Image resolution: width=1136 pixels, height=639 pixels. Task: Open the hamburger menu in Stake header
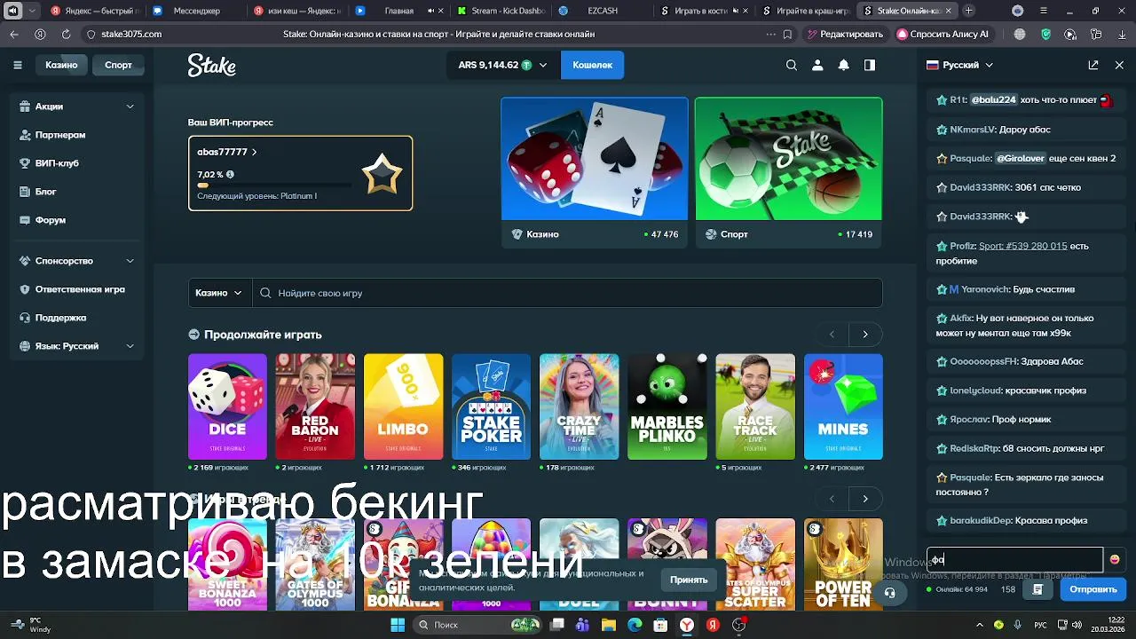[18, 65]
